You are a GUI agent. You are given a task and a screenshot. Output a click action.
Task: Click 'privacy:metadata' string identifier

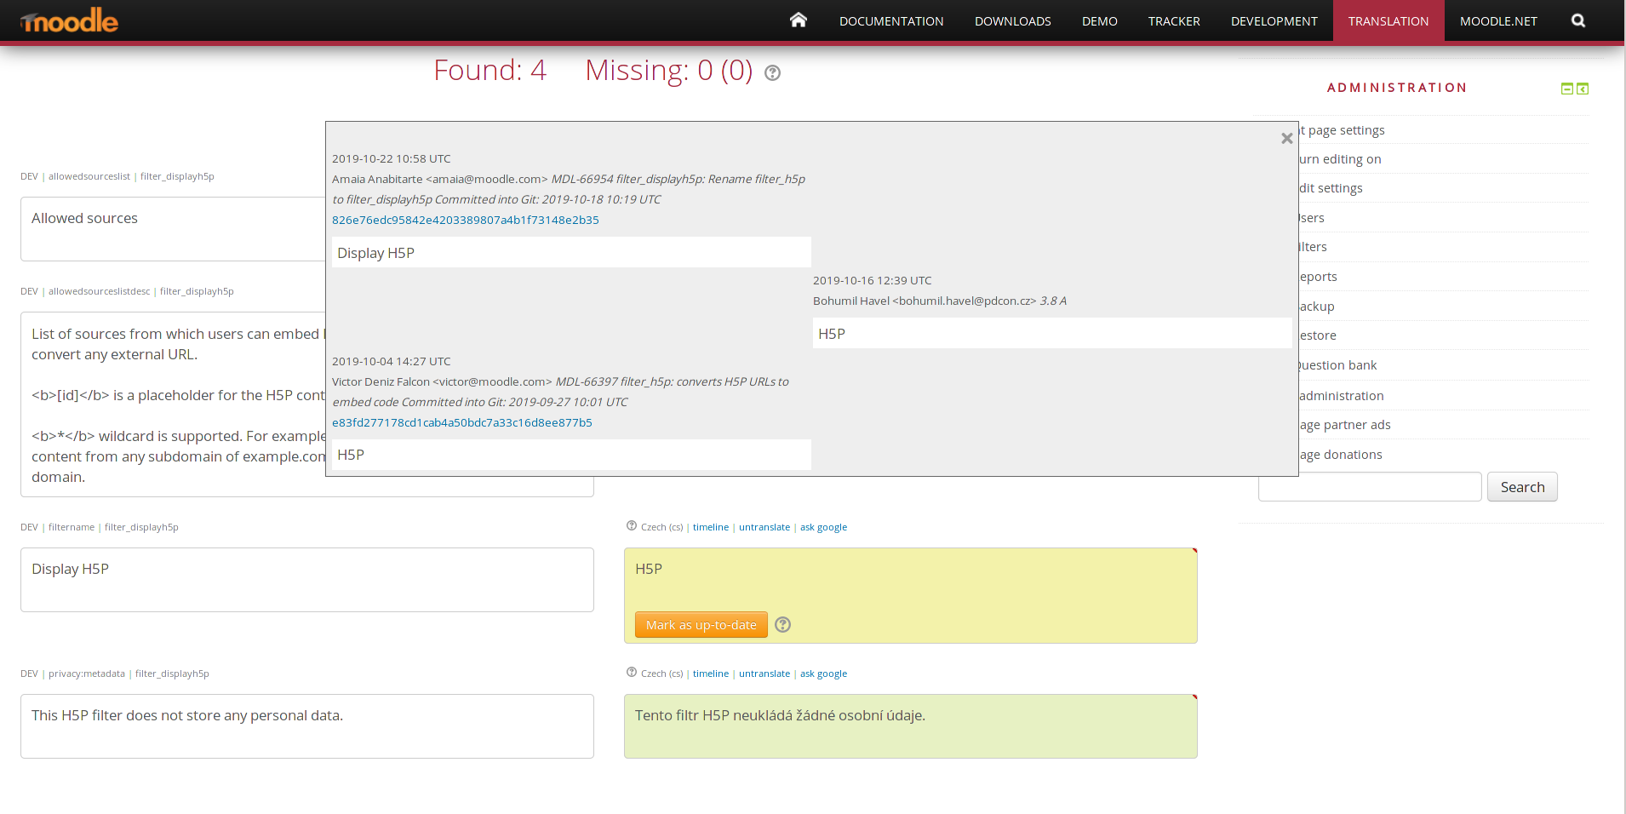87,674
